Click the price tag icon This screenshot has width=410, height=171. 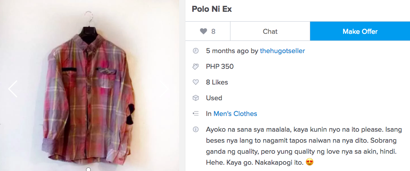tap(196, 67)
